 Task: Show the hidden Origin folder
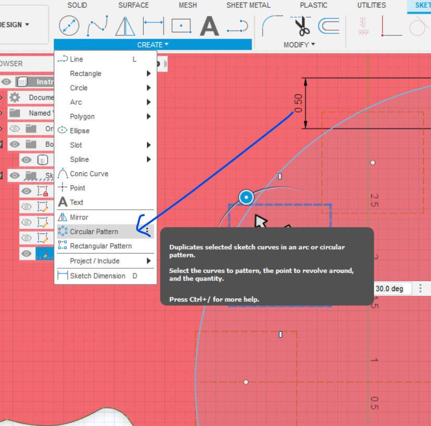pos(15,129)
